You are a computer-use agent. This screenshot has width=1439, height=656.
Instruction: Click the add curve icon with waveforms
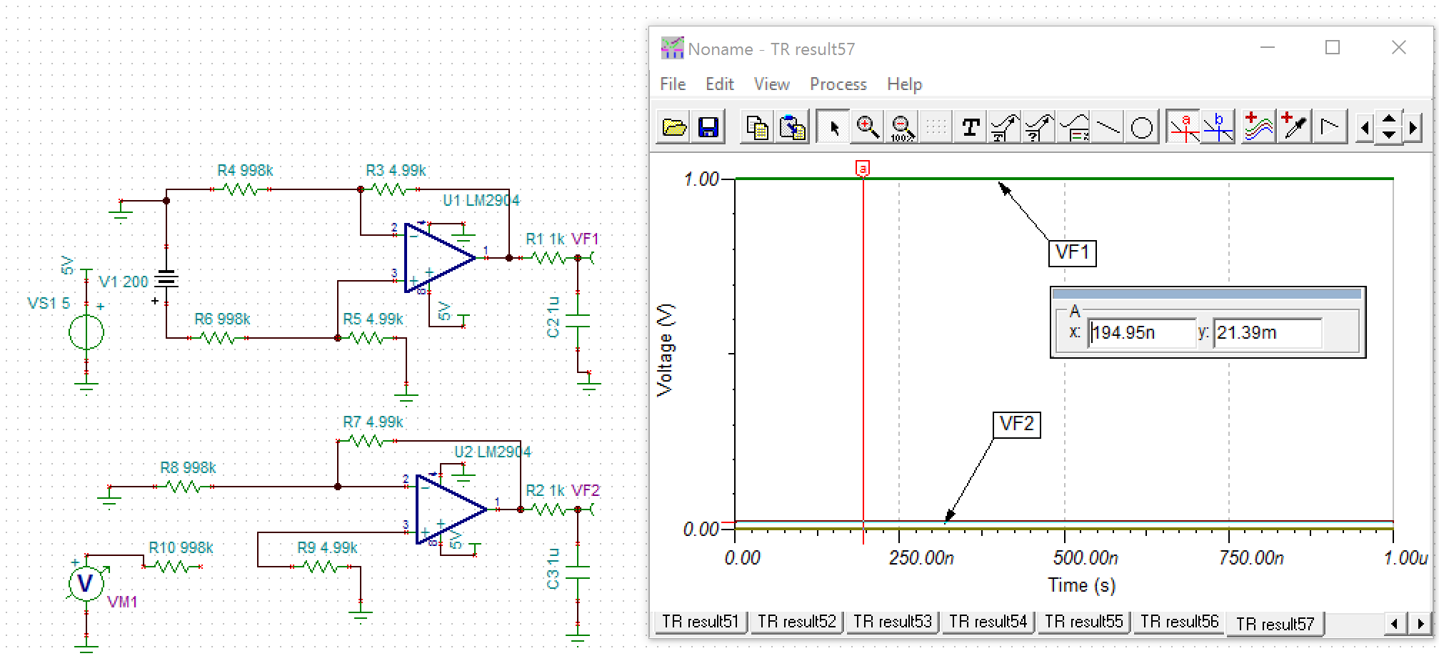tap(1258, 127)
